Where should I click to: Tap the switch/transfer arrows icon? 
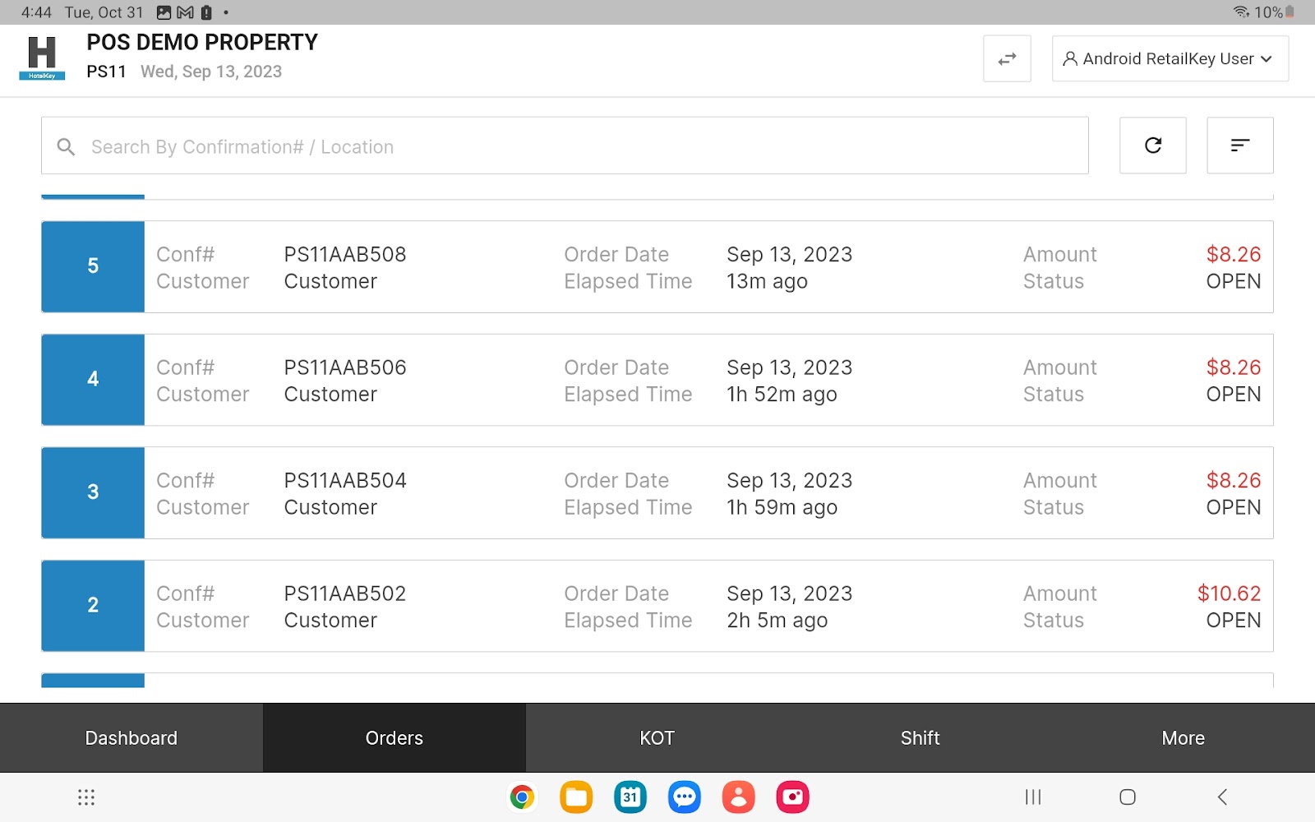coord(1007,59)
